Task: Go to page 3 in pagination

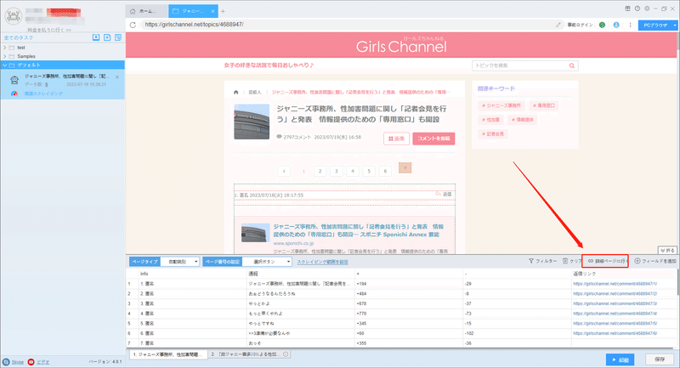Action: coord(337,171)
